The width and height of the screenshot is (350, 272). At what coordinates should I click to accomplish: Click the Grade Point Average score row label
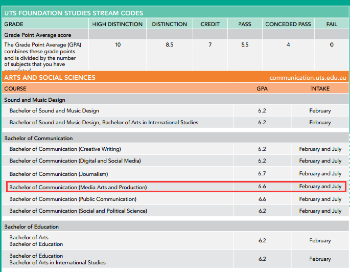pyautogui.click(x=37, y=35)
